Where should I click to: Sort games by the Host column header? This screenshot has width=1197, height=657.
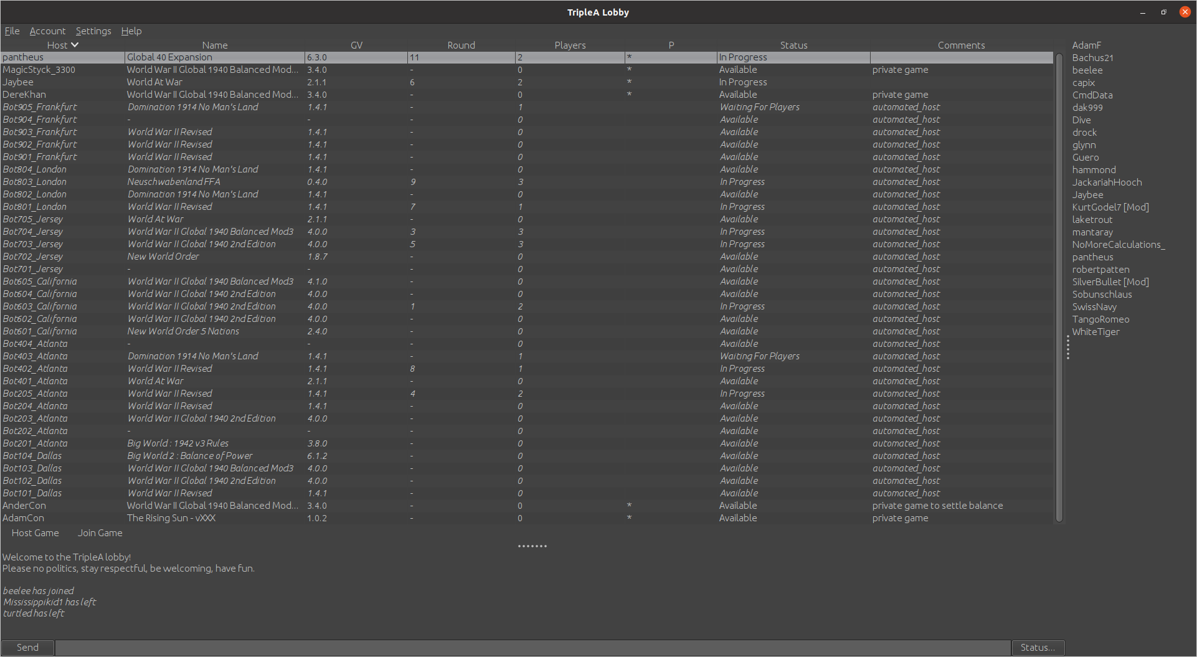[62, 45]
